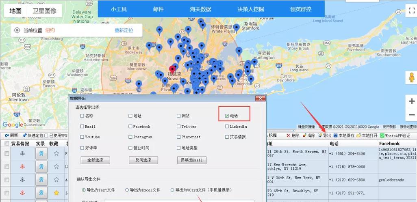Click the 快速定位 pin icon
The width and height of the screenshot is (417, 202).
coord(24,135)
